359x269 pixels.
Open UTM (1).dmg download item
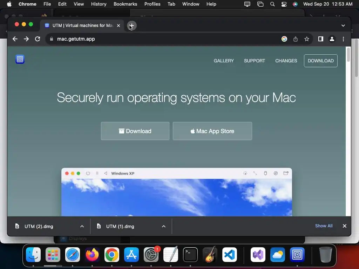(120, 227)
